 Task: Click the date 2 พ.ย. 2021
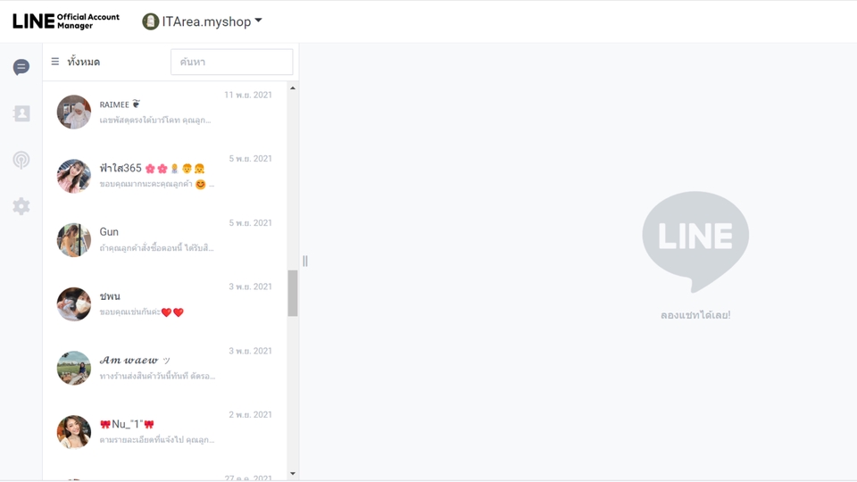point(250,415)
